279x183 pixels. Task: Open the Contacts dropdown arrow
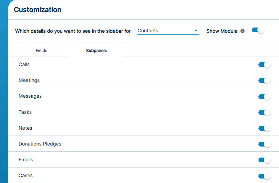[196, 31]
